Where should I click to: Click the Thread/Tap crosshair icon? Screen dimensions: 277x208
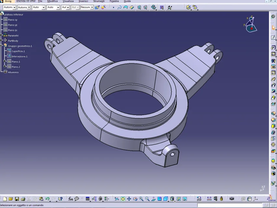click(x=273, y=145)
